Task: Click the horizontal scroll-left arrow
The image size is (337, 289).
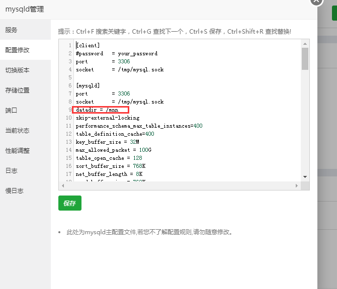Action: point(63,186)
